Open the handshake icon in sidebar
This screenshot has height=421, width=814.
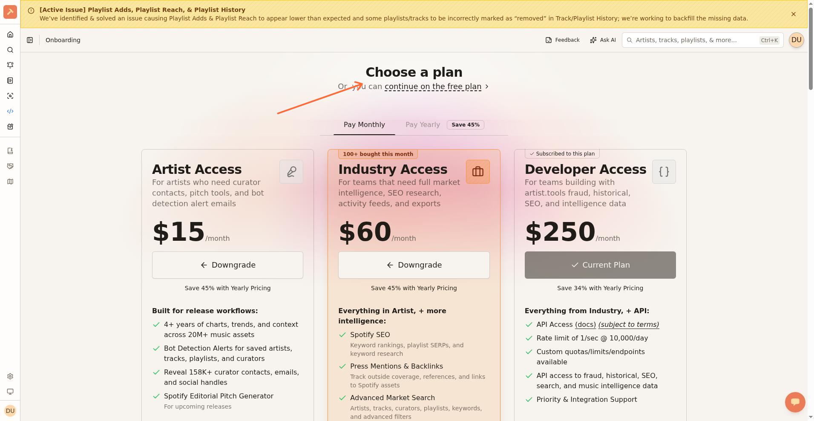point(10,166)
